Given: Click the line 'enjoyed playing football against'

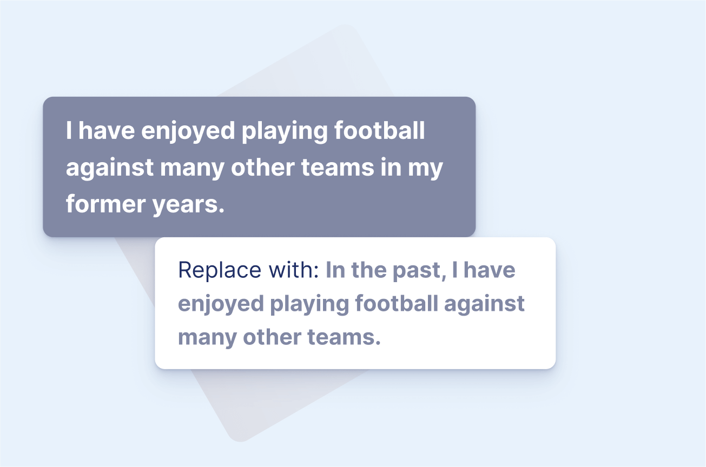Looking at the screenshot, I should pos(351,304).
